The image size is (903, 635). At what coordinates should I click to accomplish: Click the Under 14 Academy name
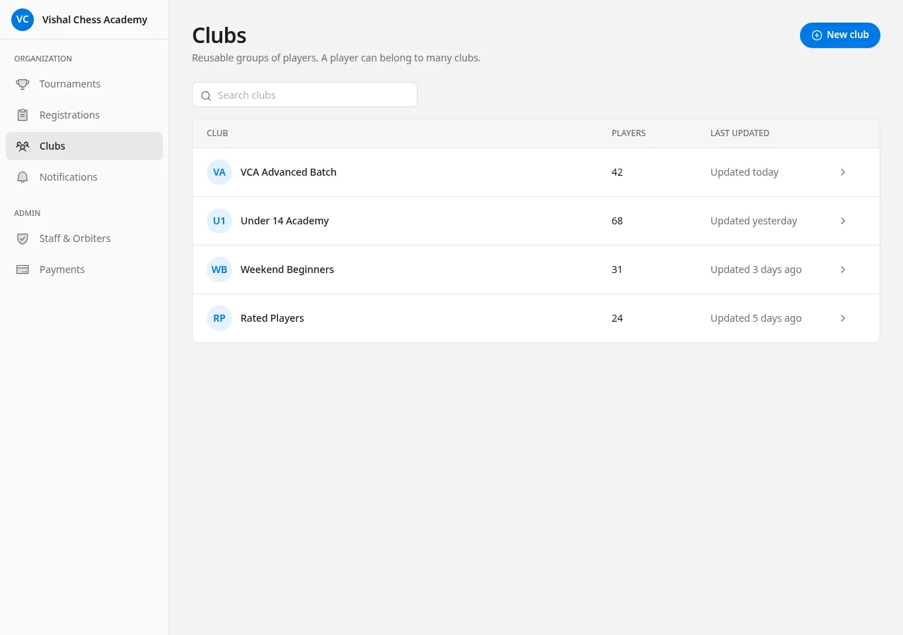tap(284, 221)
